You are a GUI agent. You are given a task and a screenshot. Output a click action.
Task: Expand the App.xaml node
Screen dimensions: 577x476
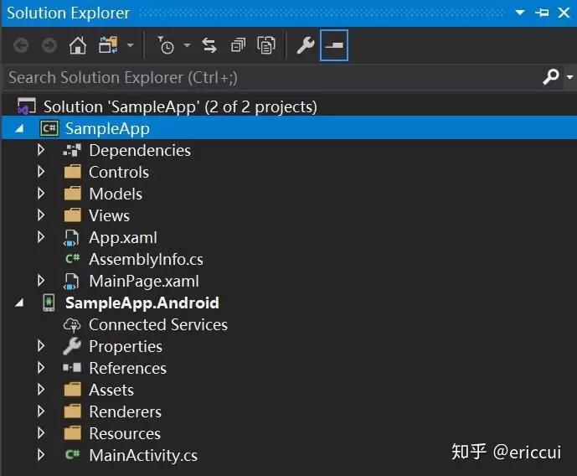[x=41, y=236]
